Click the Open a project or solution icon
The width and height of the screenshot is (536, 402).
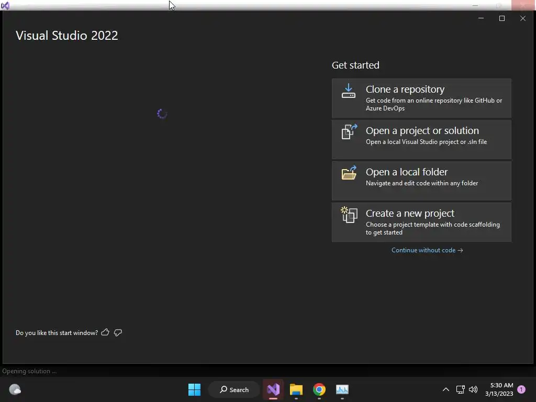(x=349, y=132)
